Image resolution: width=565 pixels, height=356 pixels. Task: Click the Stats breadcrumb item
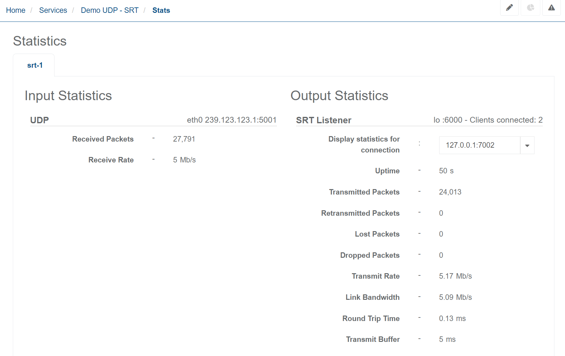click(161, 10)
